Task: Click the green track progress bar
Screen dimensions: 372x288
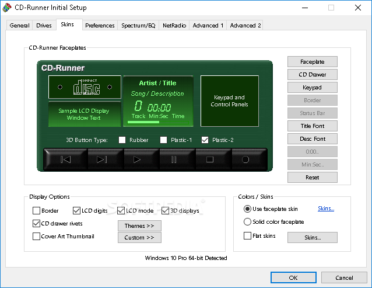Action: tap(158, 122)
